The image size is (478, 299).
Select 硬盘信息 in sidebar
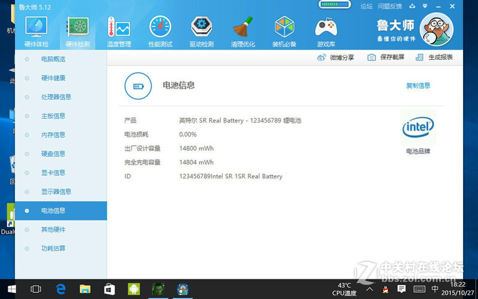(61, 154)
